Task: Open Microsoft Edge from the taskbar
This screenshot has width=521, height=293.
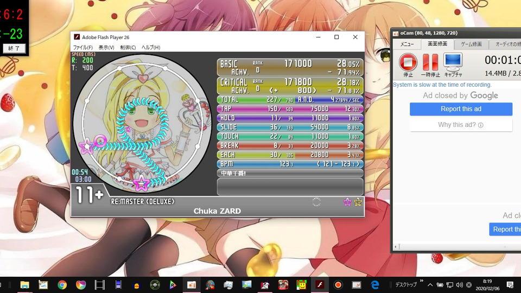Action: coord(375,285)
